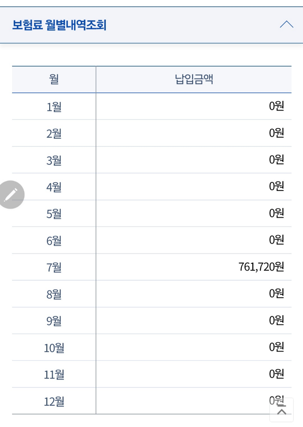Select the 5월 row label
Viewport: 303px width, 427px height.
[54, 213]
